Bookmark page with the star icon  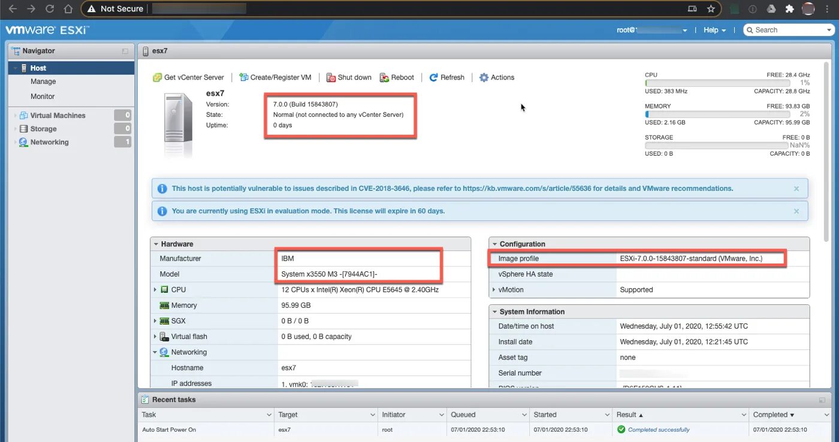pyautogui.click(x=711, y=9)
